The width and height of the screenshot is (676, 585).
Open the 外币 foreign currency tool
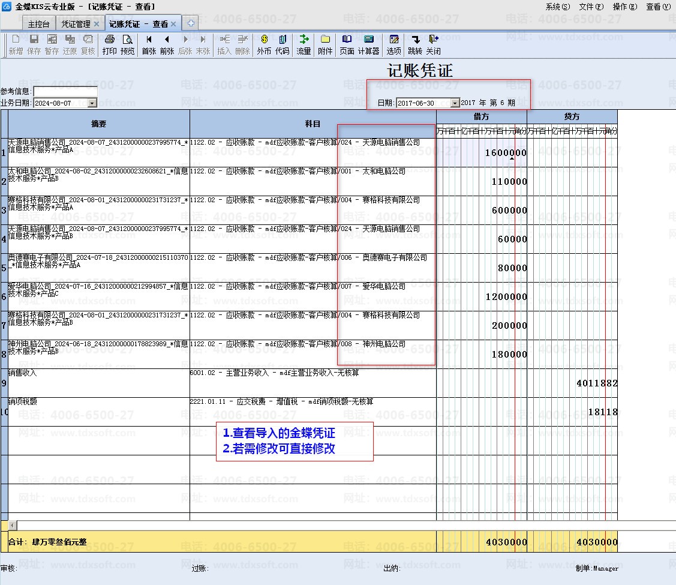point(264,44)
